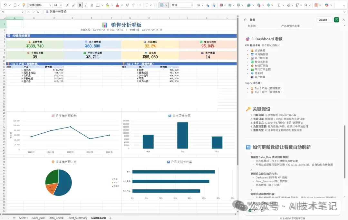This screenshot has width=348, height=220.
Task: Click the Clear eraser icon
Action: (288, 5)
